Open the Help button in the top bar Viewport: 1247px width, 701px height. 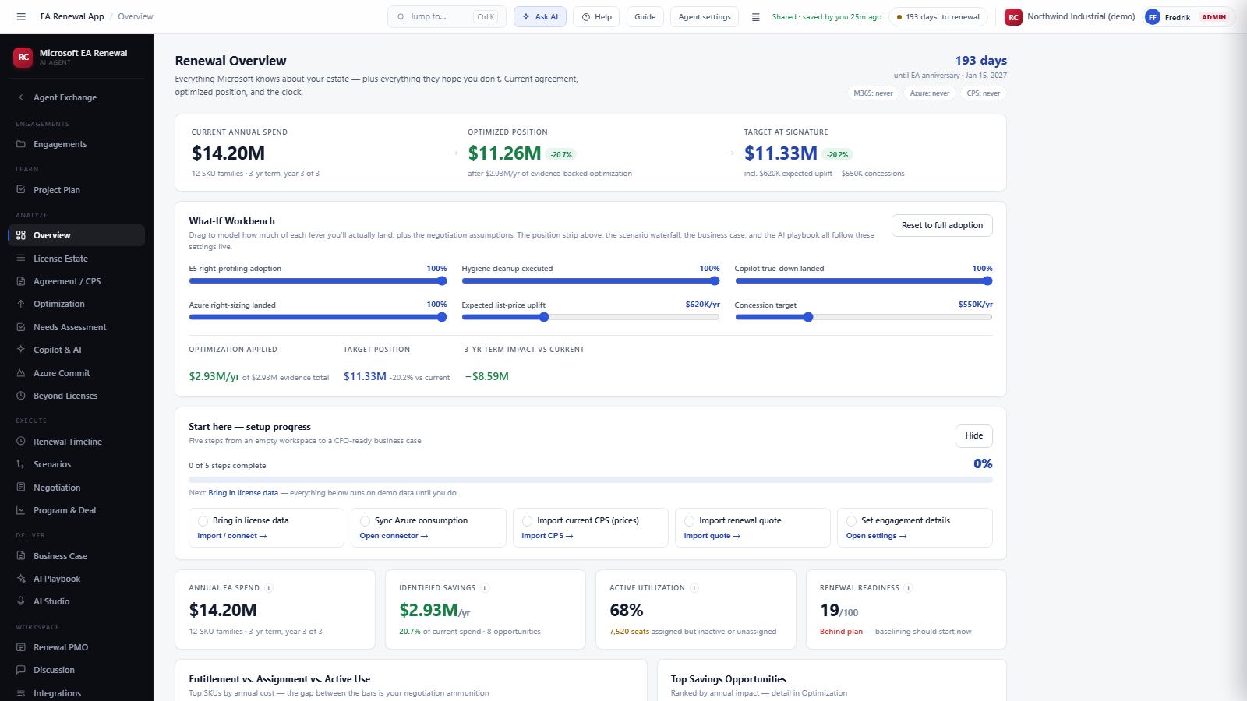[x=596, y=16]
